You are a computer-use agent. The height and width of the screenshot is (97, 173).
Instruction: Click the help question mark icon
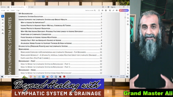click(103, 7)
